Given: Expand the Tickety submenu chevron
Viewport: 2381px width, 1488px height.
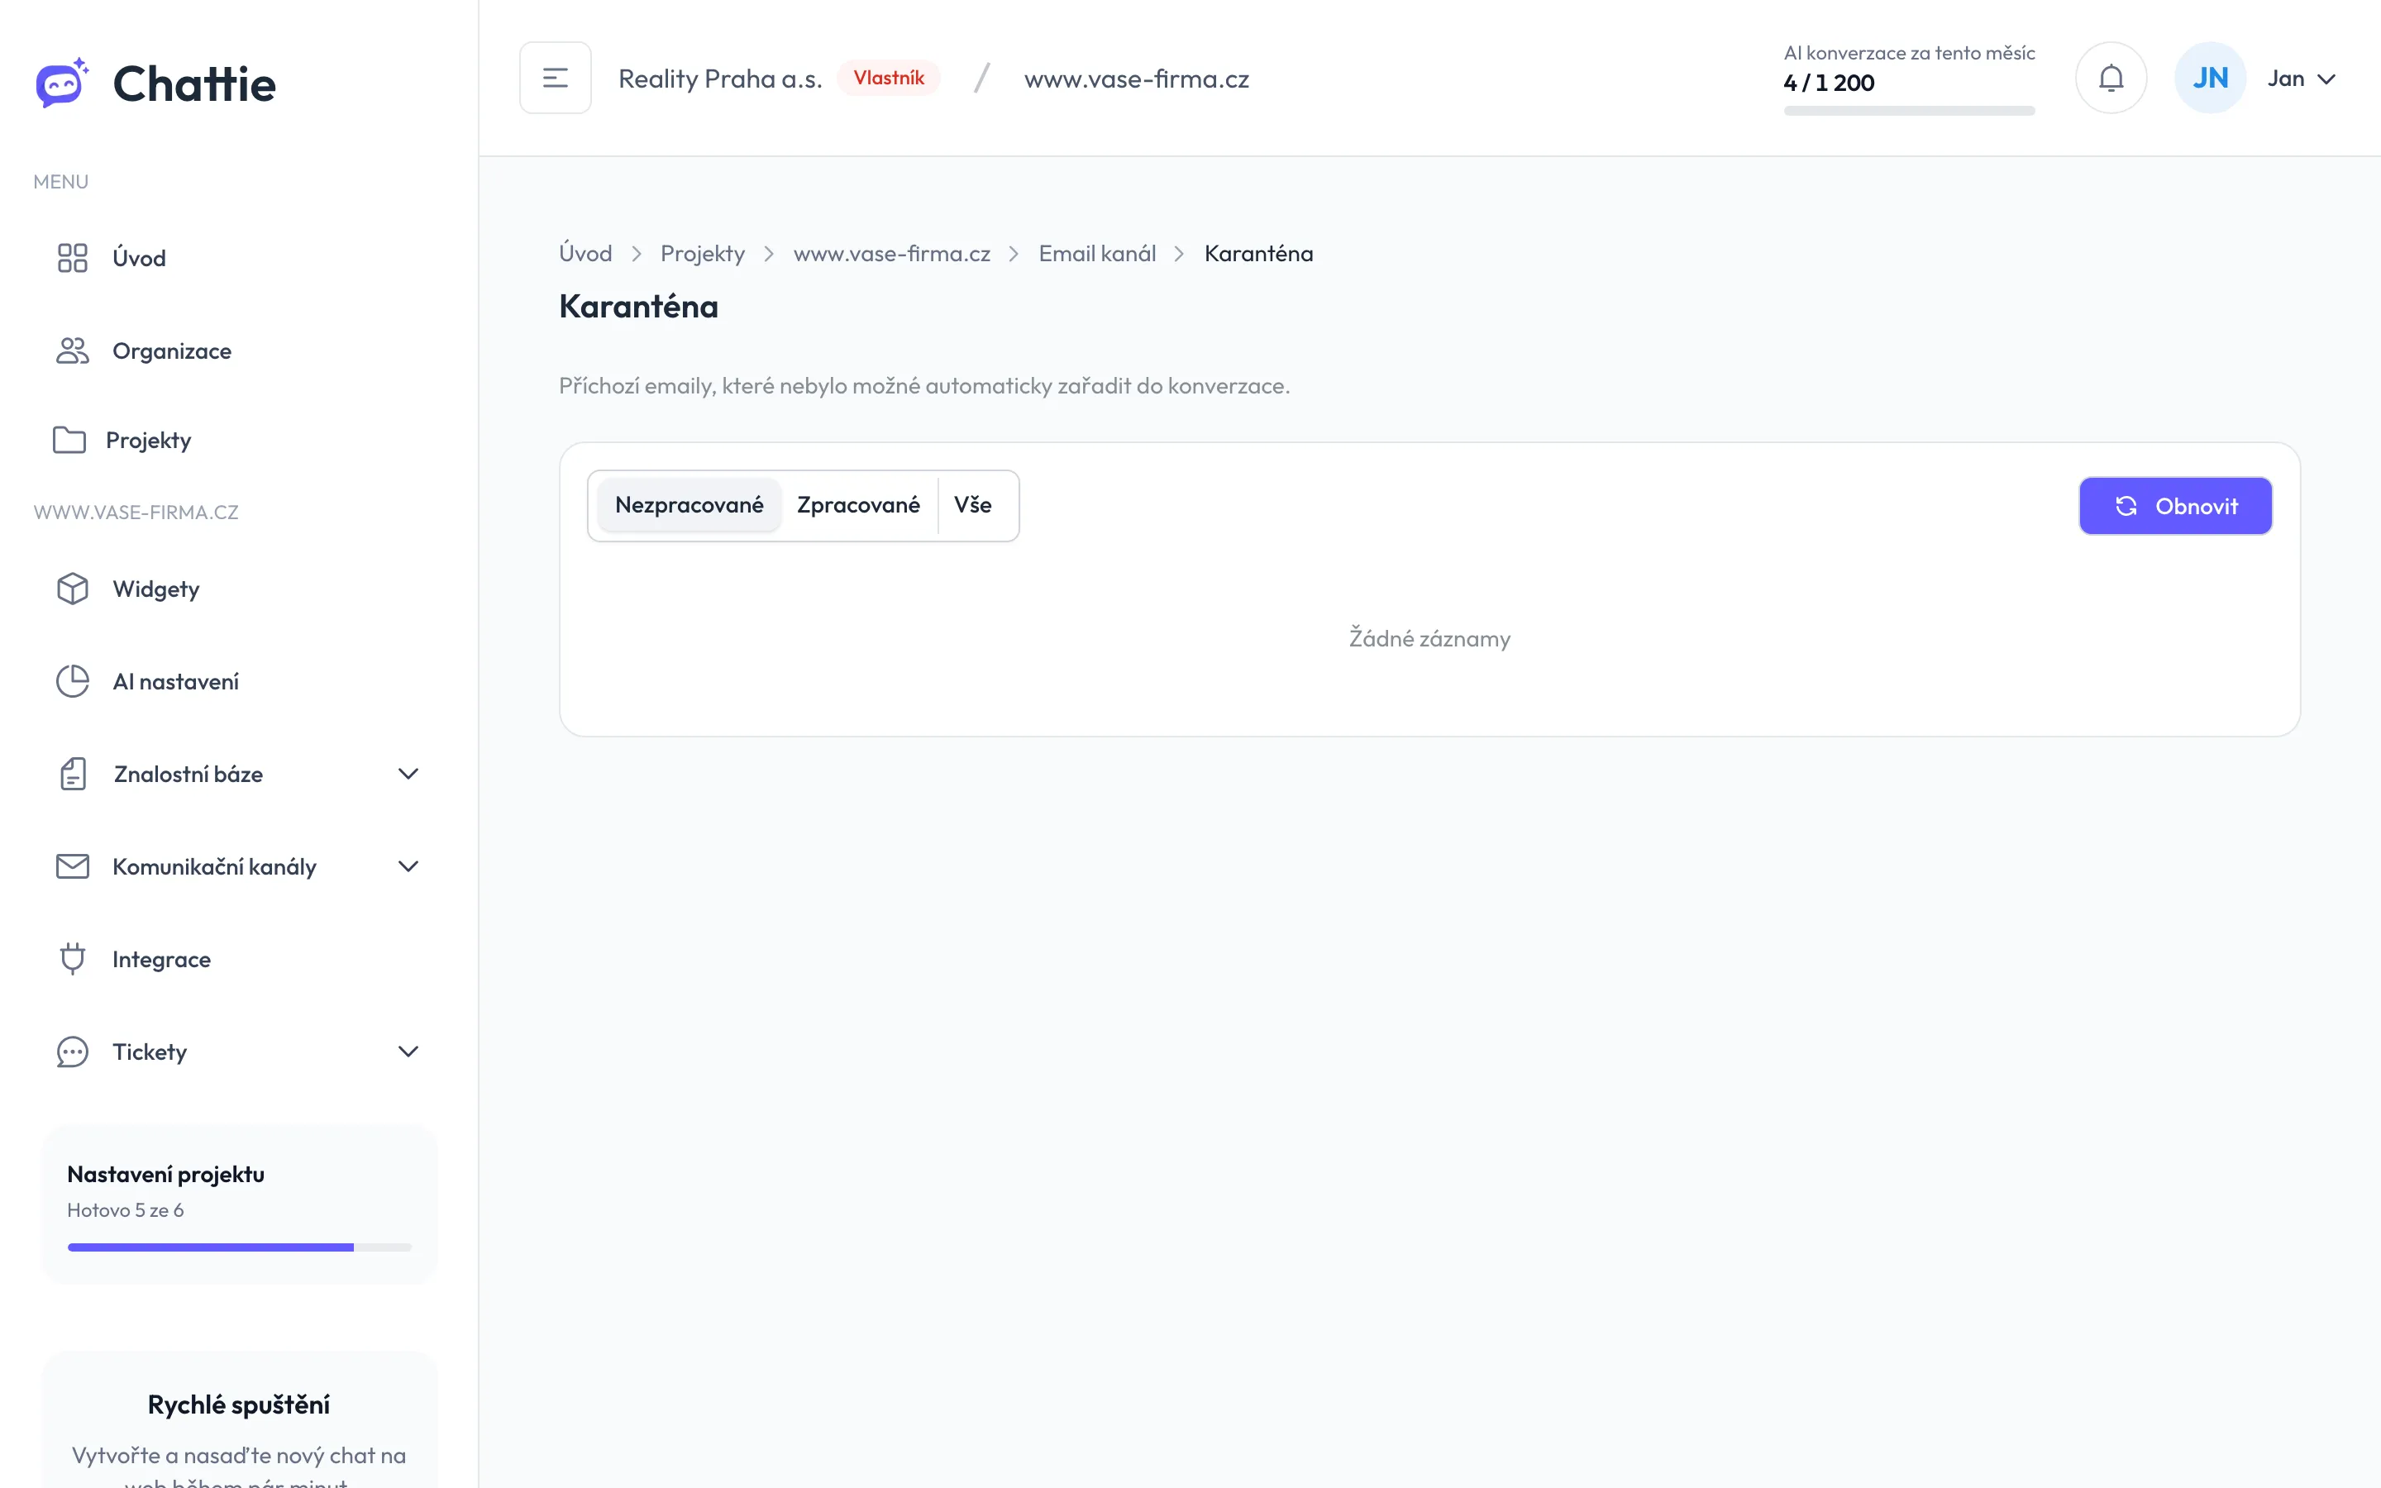Looking at the screenshot, I should (x=408, y=1051).
